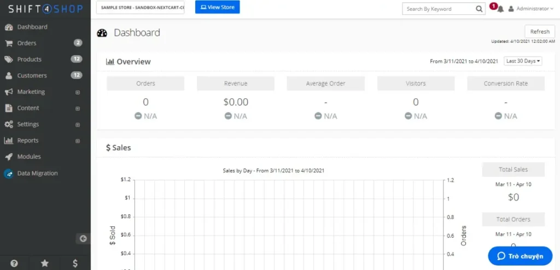Open the Last 30 Days dropdown
Screen dimensions: 560x270
523,61
